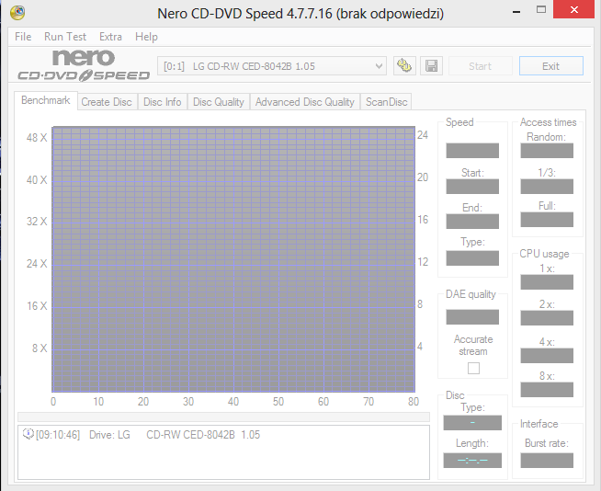Select the Benchmark tab
The width and height of the screenshot is (601, 491).
(x=46, y=100)
